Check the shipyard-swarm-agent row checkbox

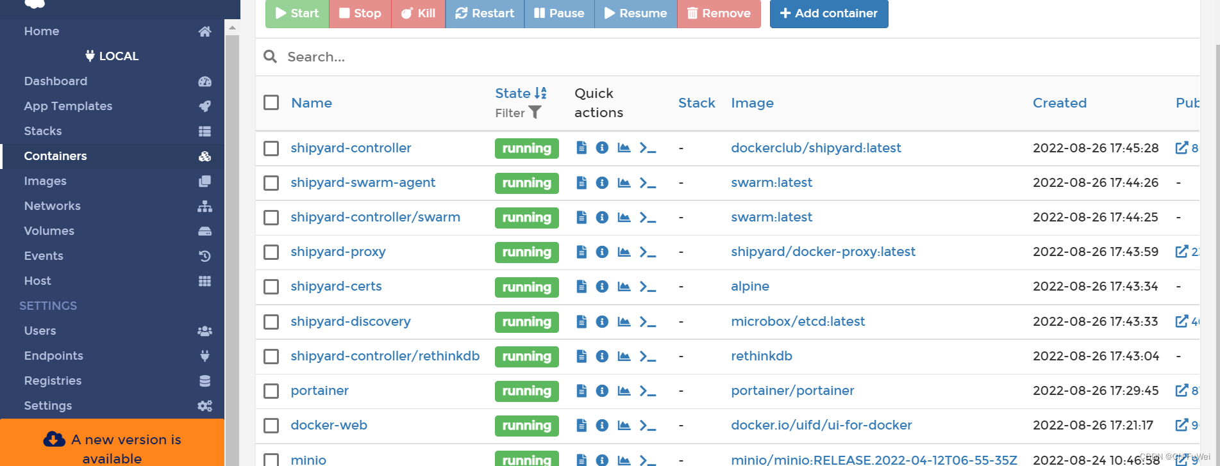pos(271,183)
